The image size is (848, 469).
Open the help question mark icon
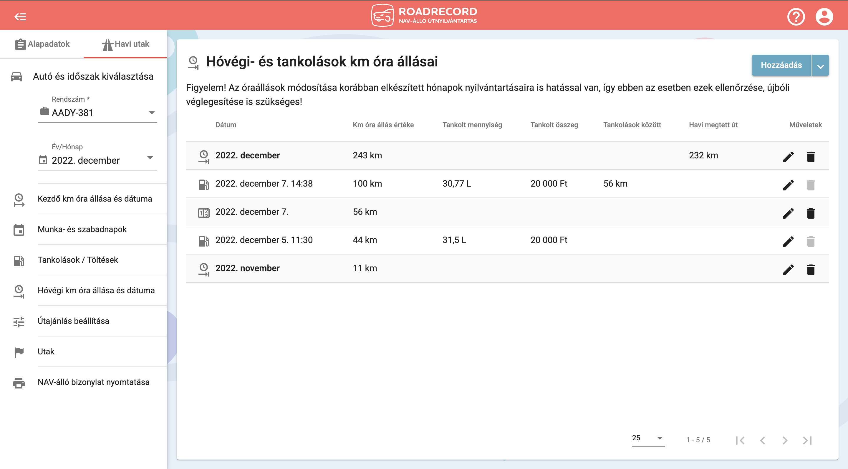pos(796,16)
